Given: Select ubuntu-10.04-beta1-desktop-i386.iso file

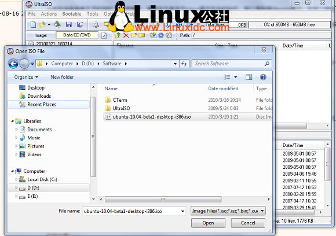Looking at the screenshot, I should [152, 117].
